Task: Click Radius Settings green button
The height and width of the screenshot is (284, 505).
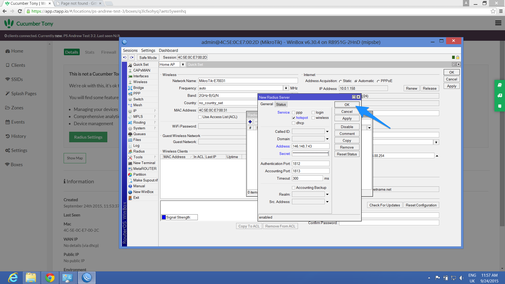Action: coord(88,137)
